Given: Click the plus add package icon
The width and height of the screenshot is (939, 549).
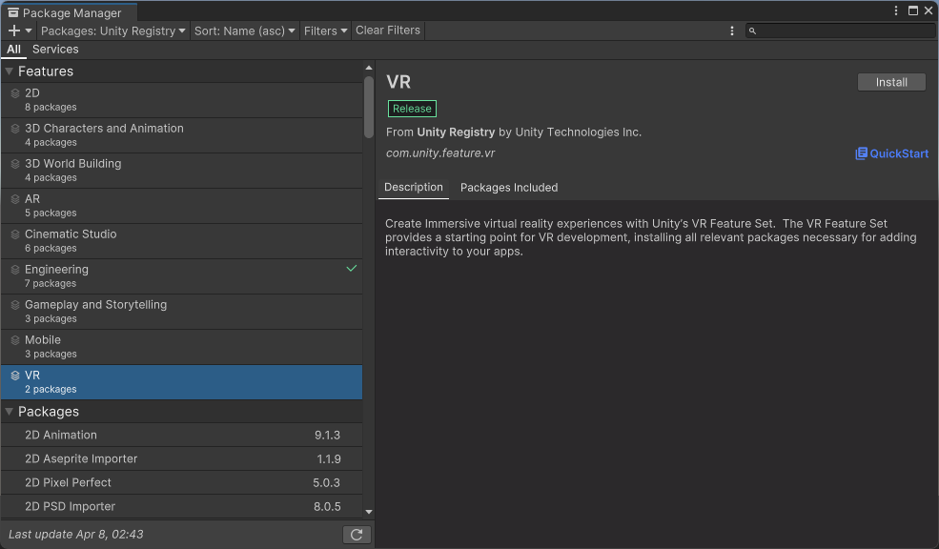Looking at the screenshot, I should click(x=14, y=30).
